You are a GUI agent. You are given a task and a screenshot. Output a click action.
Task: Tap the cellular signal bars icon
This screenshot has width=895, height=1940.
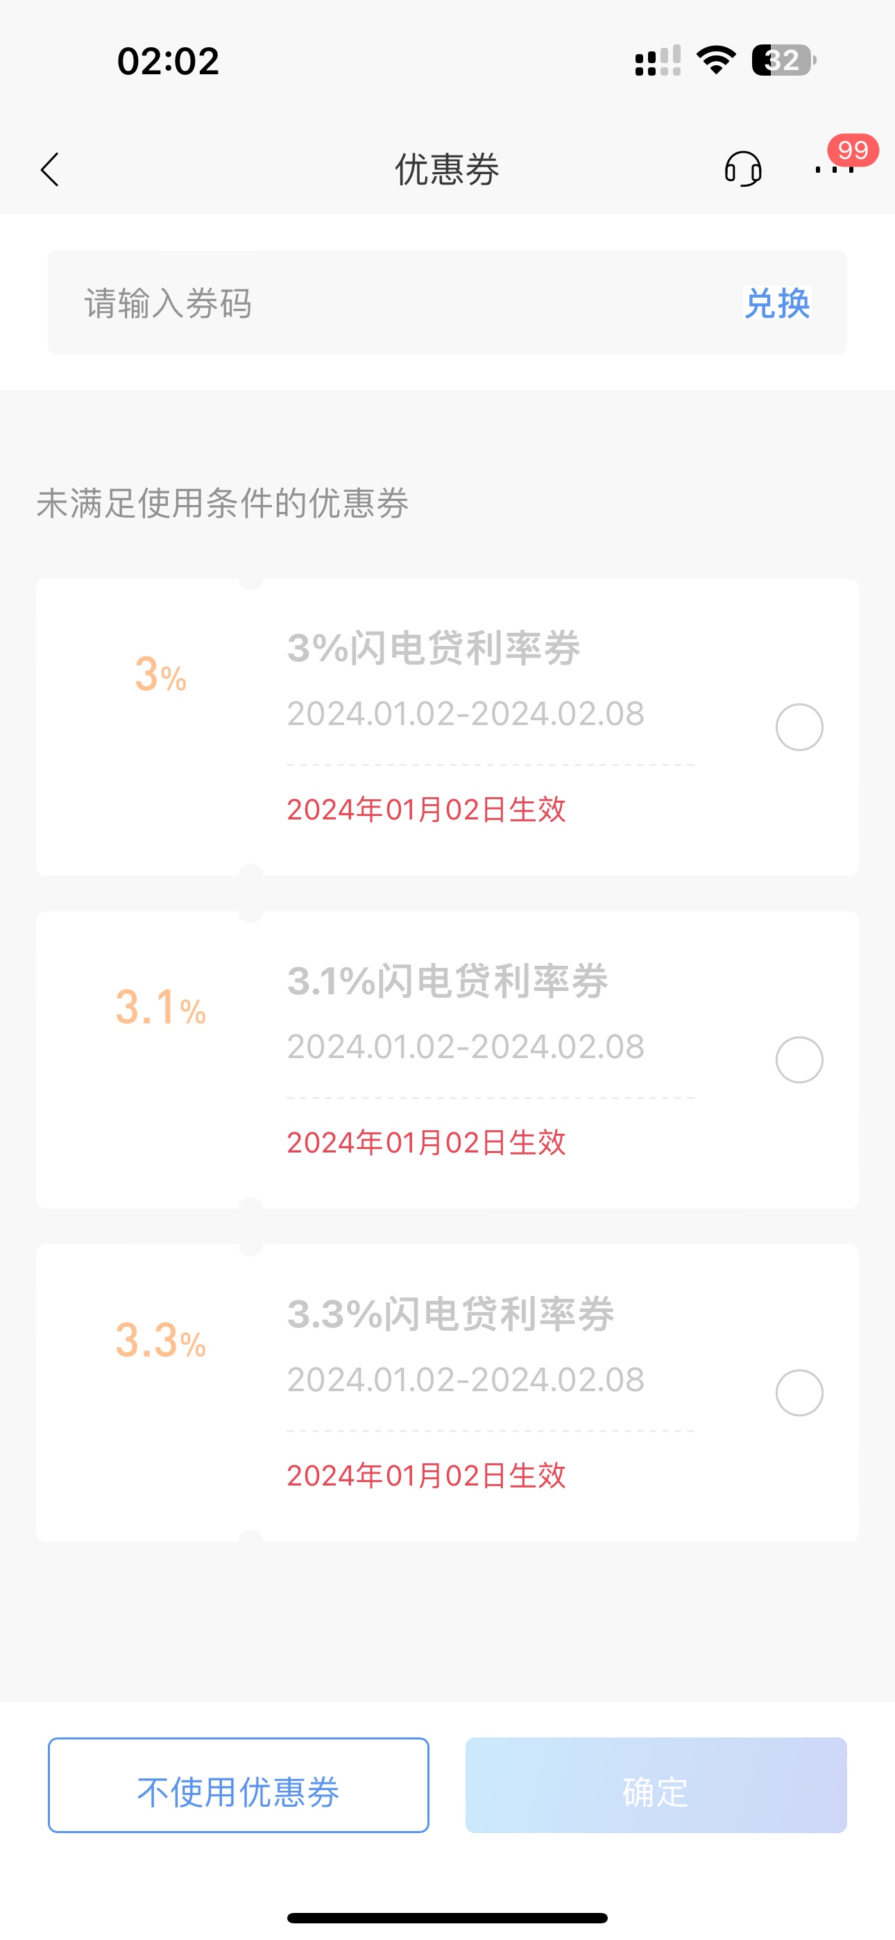pos(658,61)
